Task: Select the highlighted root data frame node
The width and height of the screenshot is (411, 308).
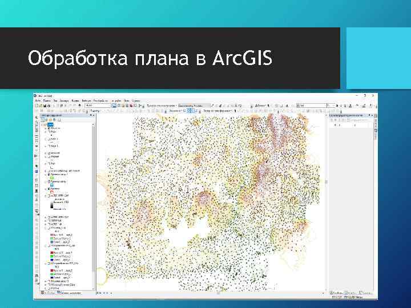Action: click(x=51, y=125)
